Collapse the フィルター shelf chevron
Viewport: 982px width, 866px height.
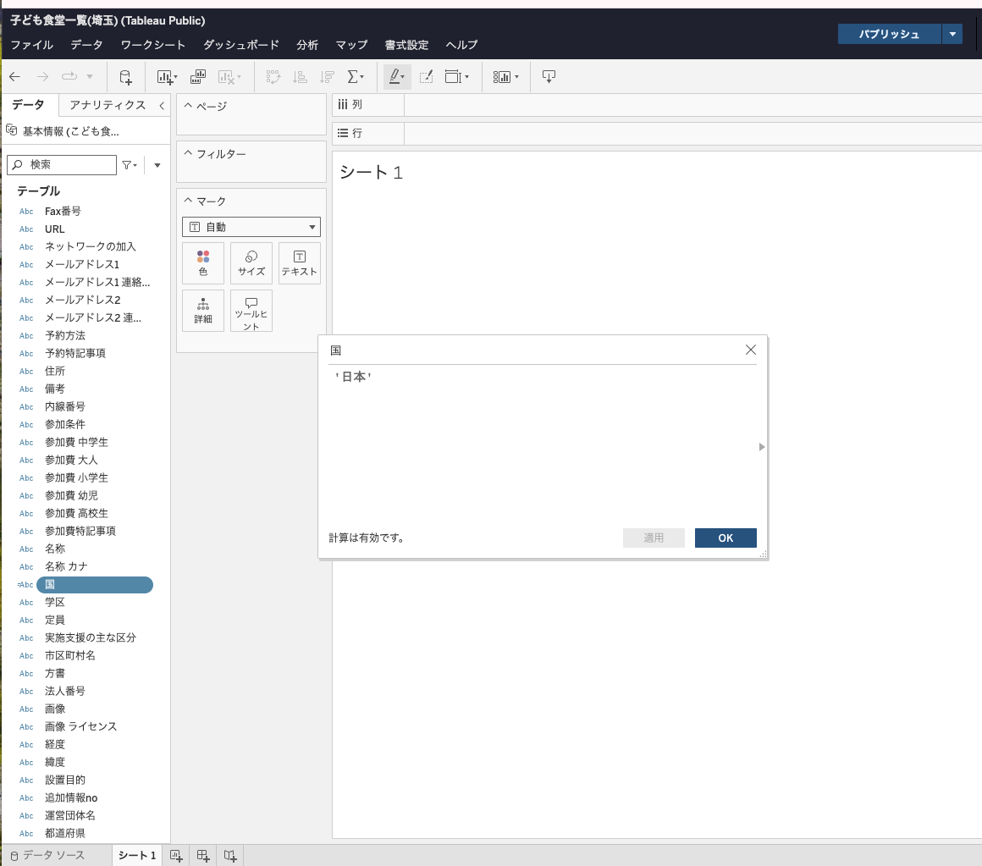click(x=188, y=152)
